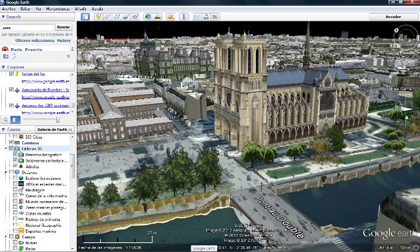Enable the Zonas muertas checkbox
Screen dimensions: 420x252
coord(16,213)
